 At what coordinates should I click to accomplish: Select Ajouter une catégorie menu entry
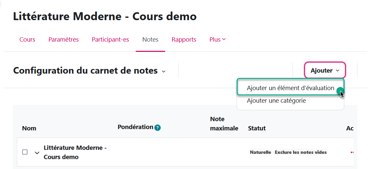276,101
